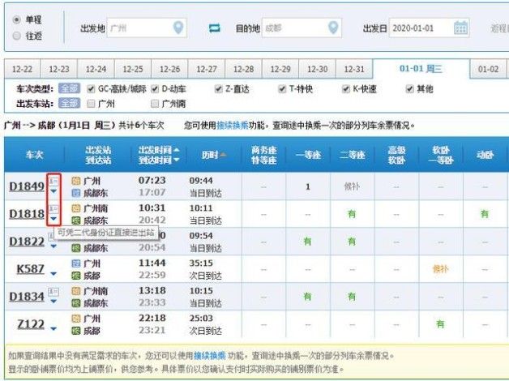This screenshot has height=381, width=509.
Task: Click first-class seat count 1 for D1849
Action: tap(308, 186)
